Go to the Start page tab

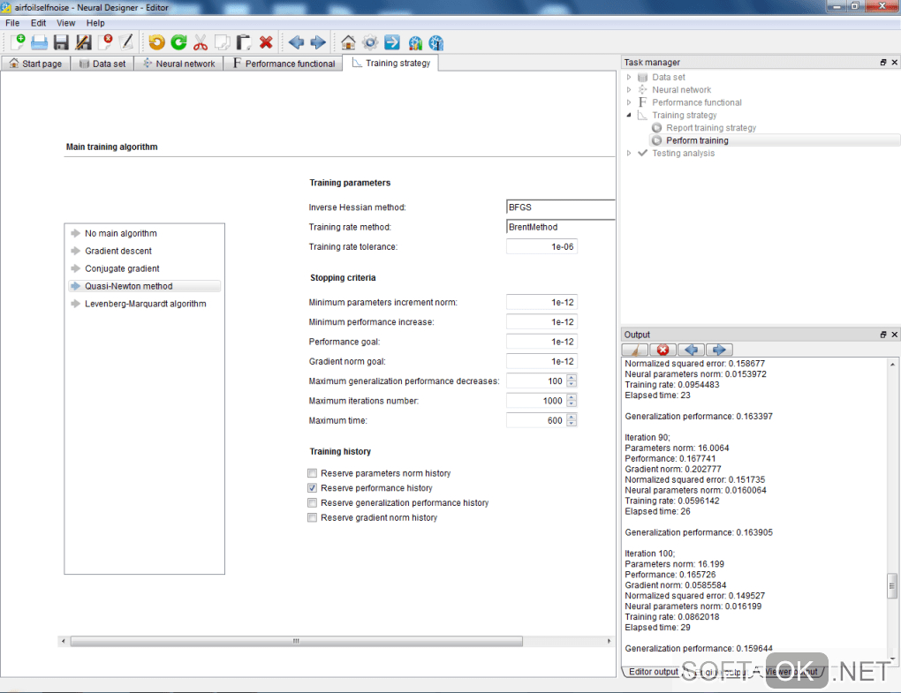pos(35,64)
